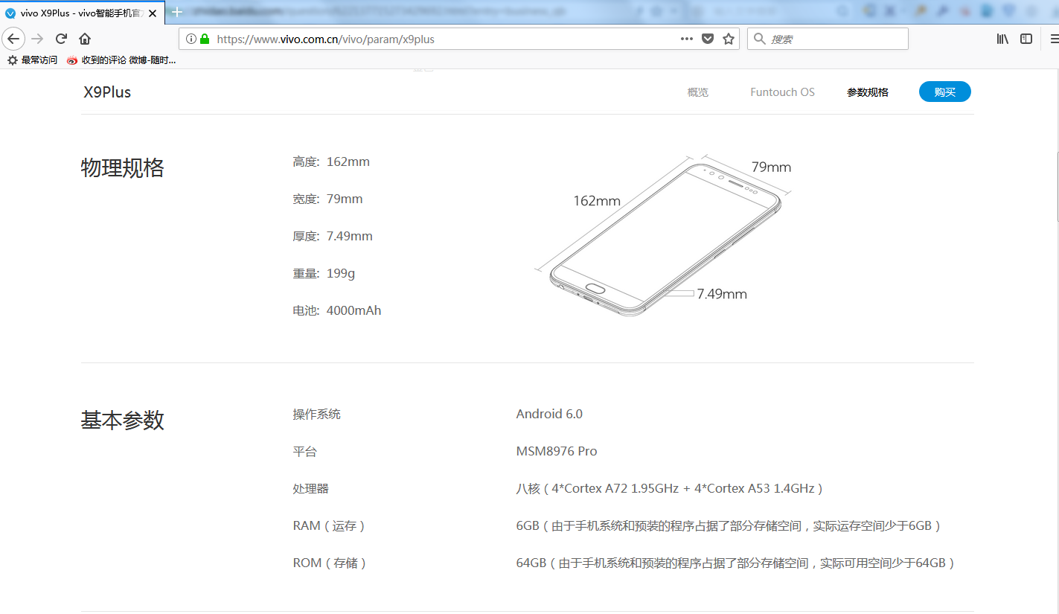Click the 操作系统 label

[x=316, y=414]
